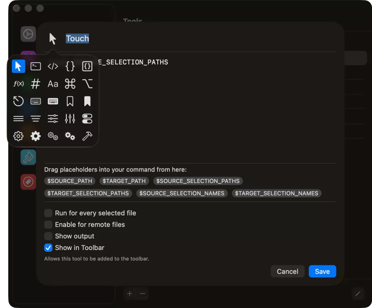Choose the outlined double gears icon
Image resolution: width=372 pixels, height=308 pixels.
pyautogui.click(x=53, y=136)
